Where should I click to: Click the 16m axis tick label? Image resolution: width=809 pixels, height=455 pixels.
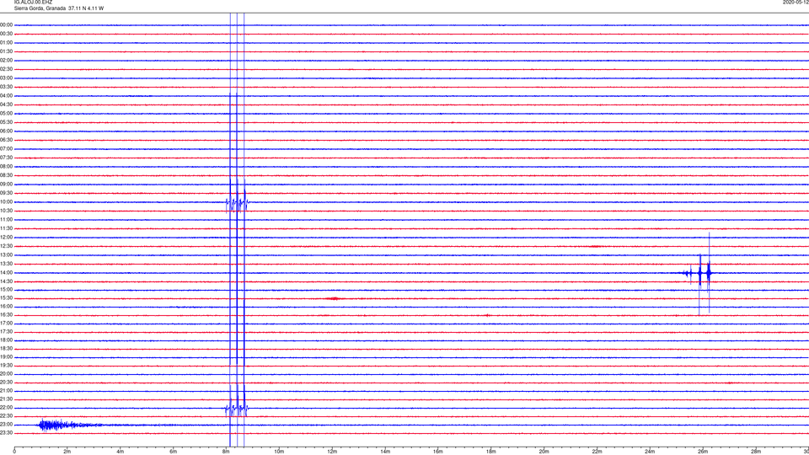[x=437, y=452]
